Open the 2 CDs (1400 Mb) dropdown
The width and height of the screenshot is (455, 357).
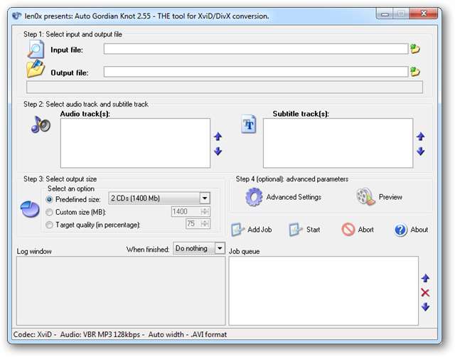(205, 198)
